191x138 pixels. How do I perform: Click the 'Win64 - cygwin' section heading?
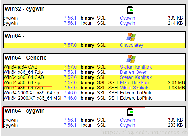[24, 111]
